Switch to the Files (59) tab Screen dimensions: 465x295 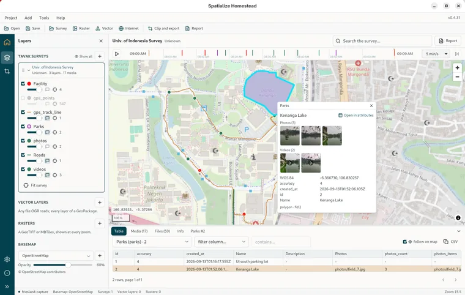pos(163,231)
